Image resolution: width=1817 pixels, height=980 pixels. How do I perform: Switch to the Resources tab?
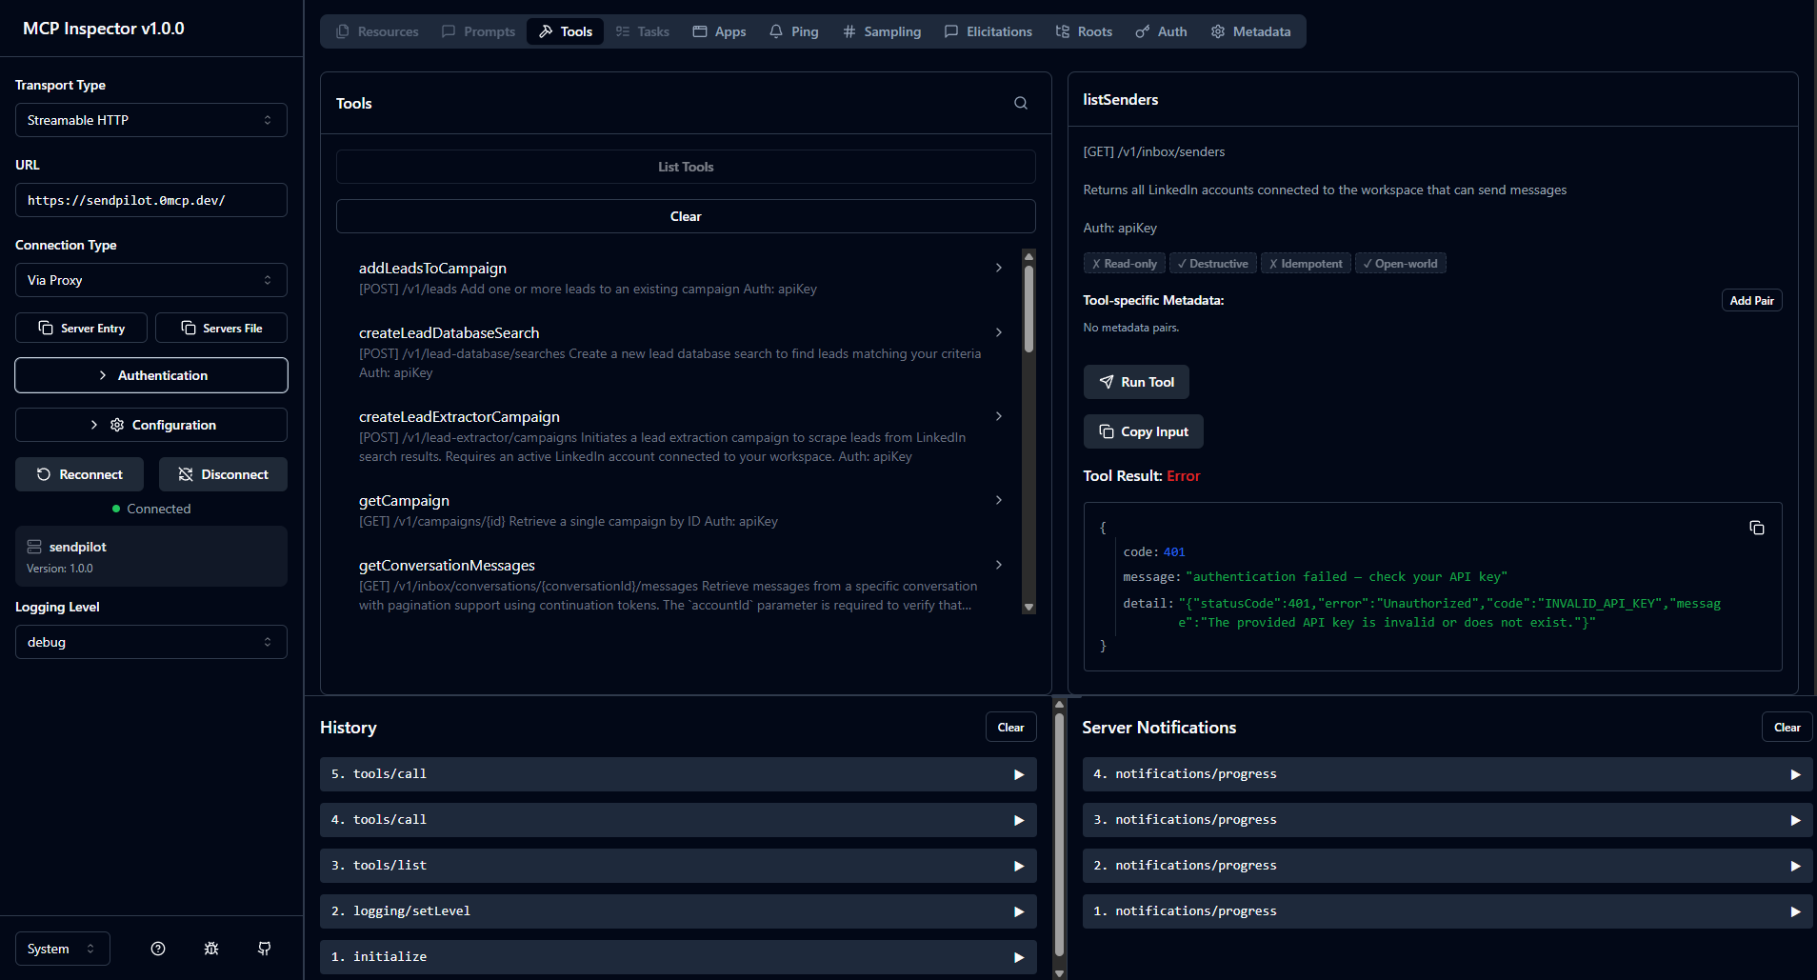pos(377,31)
